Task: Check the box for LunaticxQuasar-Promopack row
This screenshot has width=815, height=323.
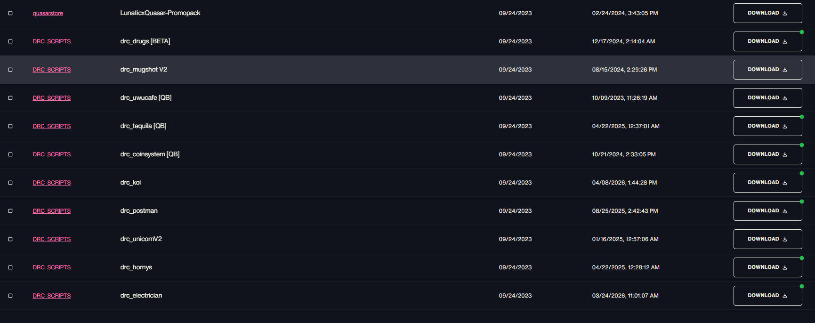Action: pyautogui.click(x=10, y=13)
